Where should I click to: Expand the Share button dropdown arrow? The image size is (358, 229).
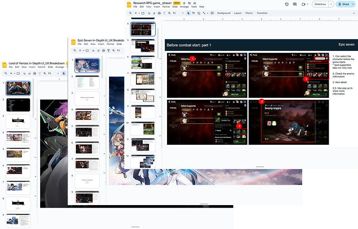coord(353,4)
